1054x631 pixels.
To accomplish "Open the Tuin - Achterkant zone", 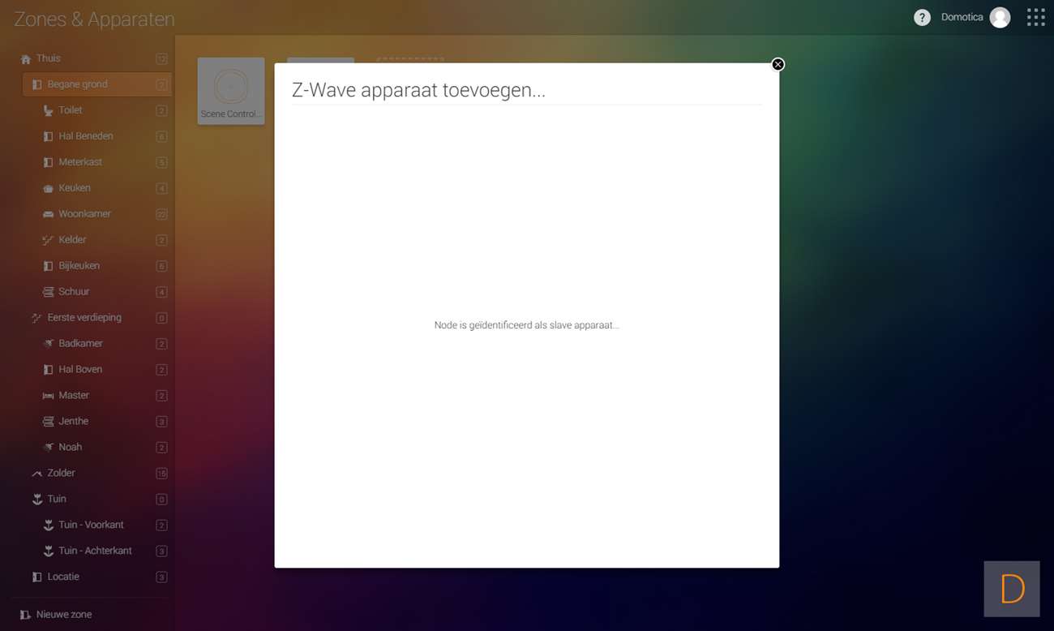I will point(95,552).
